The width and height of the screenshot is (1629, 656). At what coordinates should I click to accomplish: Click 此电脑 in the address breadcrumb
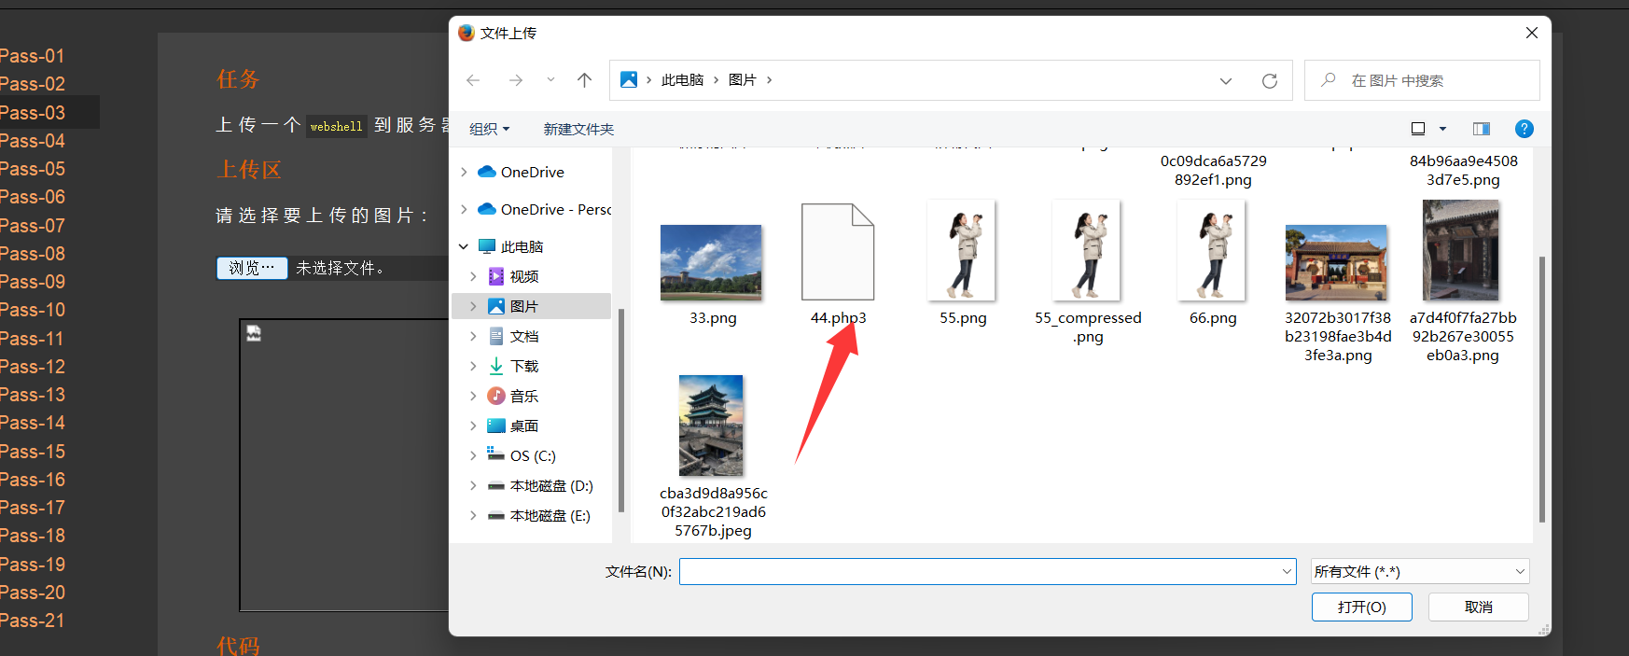tap(682, 80)
